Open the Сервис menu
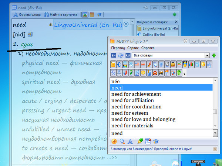222x166 pixels. [x=133, y=48]
